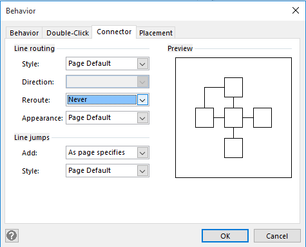Confirm changes with the OK button
Viewport: 306px width, 247px height.
point(225,236)
